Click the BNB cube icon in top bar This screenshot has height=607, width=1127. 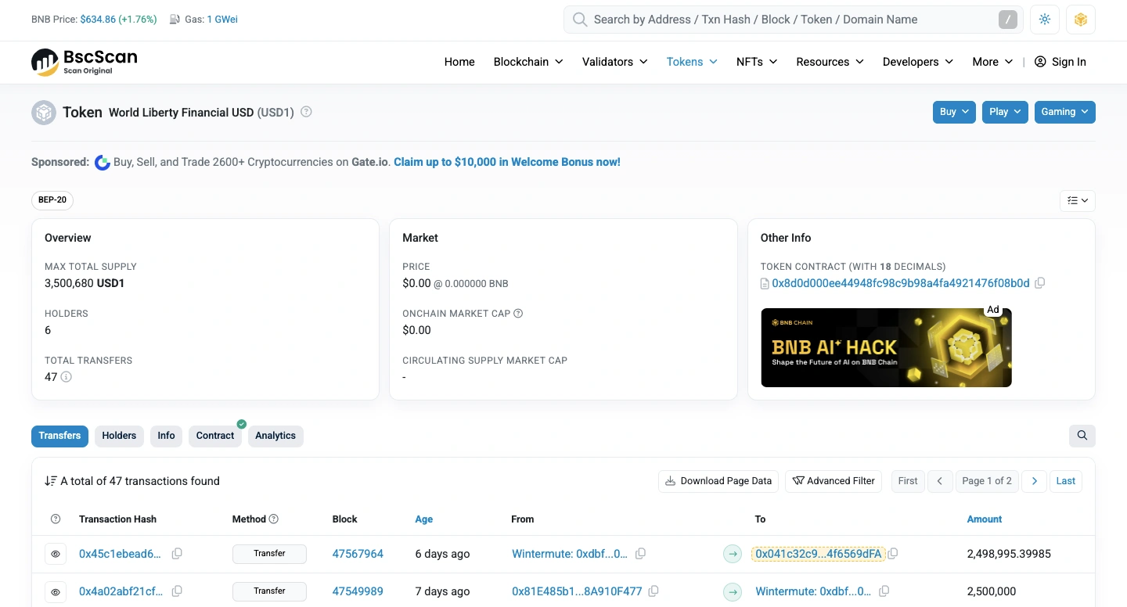click(1081, 20)
